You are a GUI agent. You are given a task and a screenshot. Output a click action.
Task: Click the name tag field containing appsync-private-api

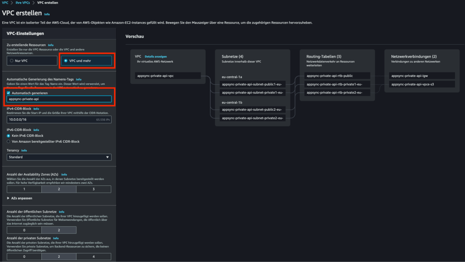coord(59,99)
